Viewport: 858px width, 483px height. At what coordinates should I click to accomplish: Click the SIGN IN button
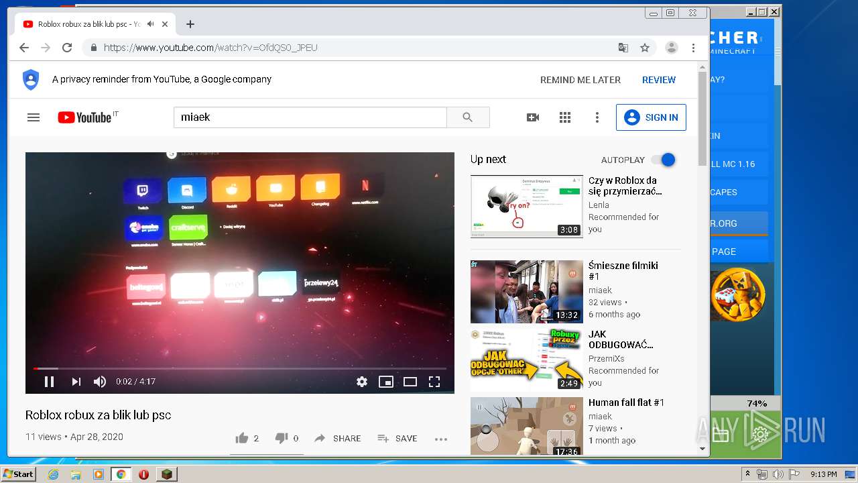[651, 117]
